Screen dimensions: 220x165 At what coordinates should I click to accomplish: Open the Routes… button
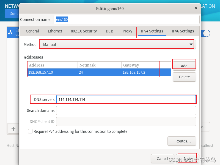(182, 141)
